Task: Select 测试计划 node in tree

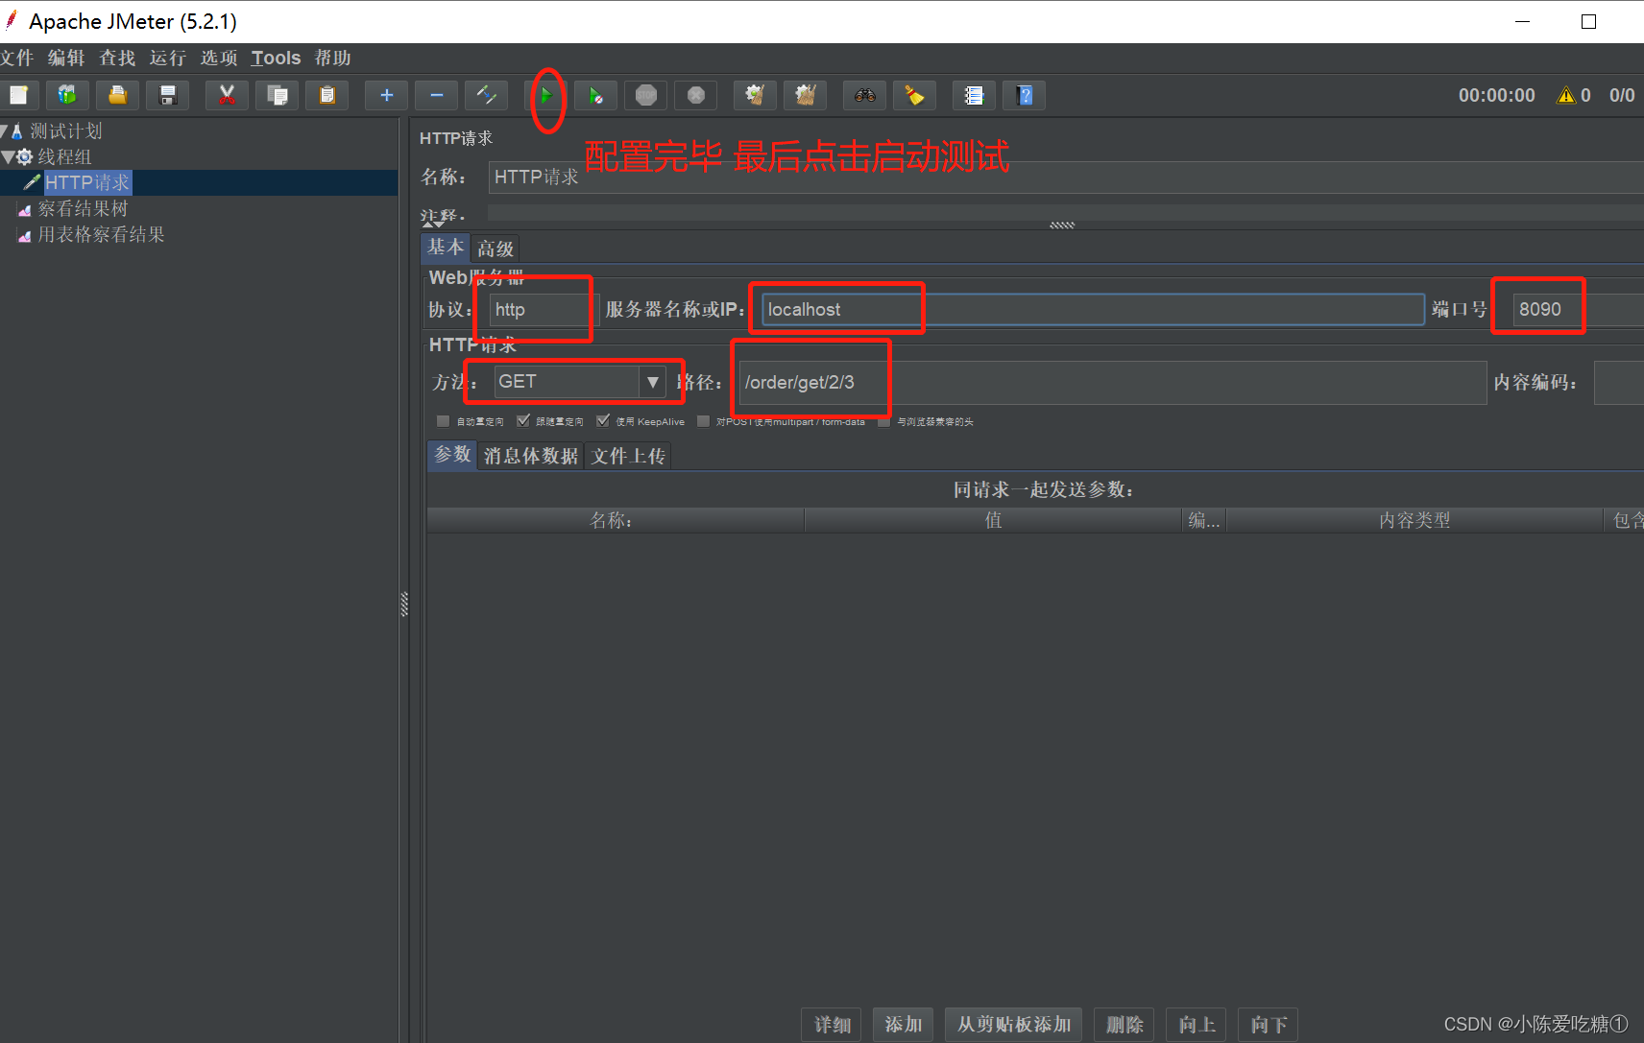Action: [x=65, y=130]
